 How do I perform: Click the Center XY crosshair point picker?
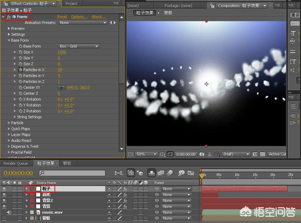pyautogui.click(x=61, y=87)
